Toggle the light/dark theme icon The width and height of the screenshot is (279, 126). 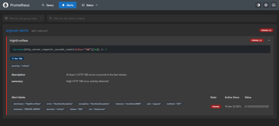[x=258, y=5]
